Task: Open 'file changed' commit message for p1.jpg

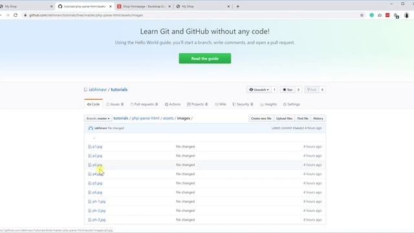Action: click(x=185, y=147)
